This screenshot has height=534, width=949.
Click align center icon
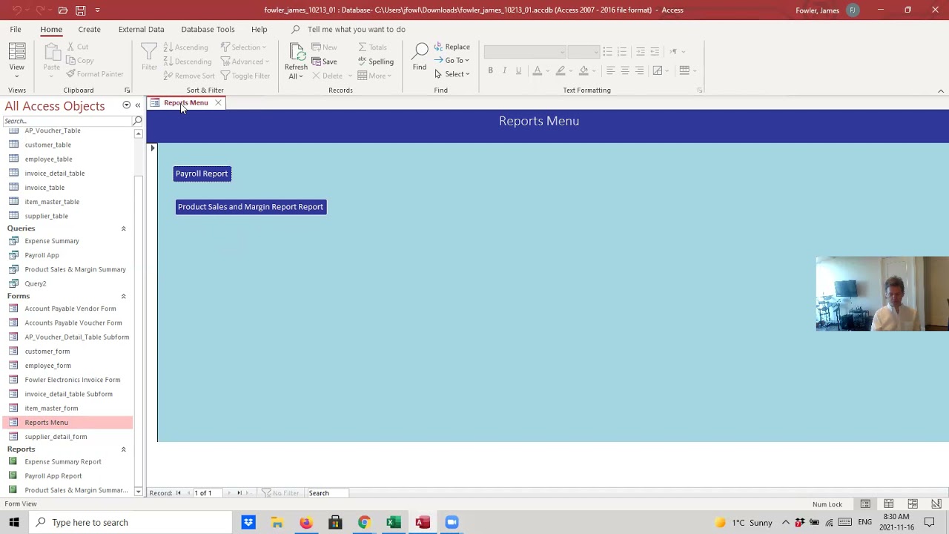point(625,70)
